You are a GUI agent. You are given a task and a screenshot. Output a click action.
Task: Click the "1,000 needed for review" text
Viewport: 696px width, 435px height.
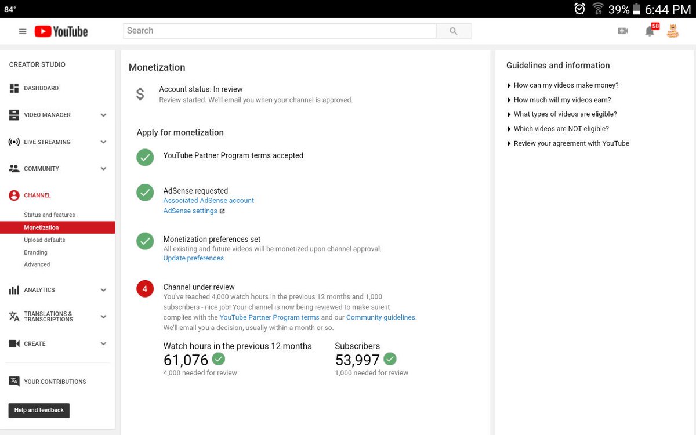(x=372, y=373)
